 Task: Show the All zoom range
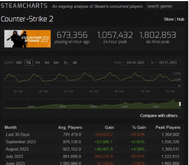click(x=75, y=62)
